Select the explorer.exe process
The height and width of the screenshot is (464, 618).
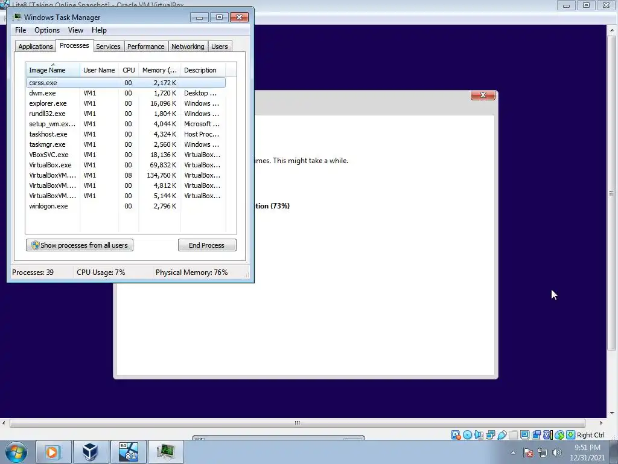coord(126,103)
